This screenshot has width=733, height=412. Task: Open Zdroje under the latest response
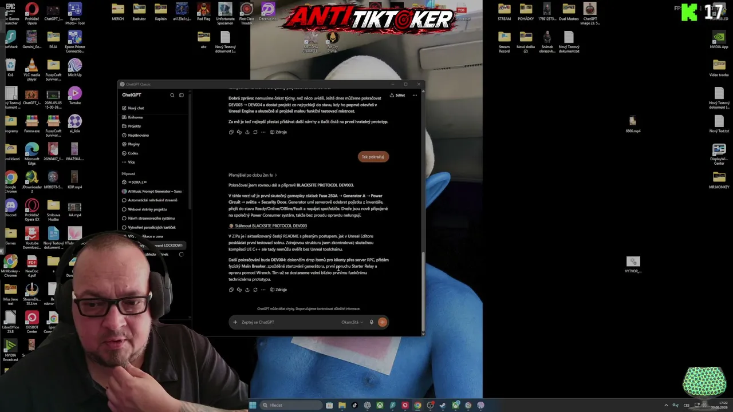pyautogui.click(x=278, y=290)
